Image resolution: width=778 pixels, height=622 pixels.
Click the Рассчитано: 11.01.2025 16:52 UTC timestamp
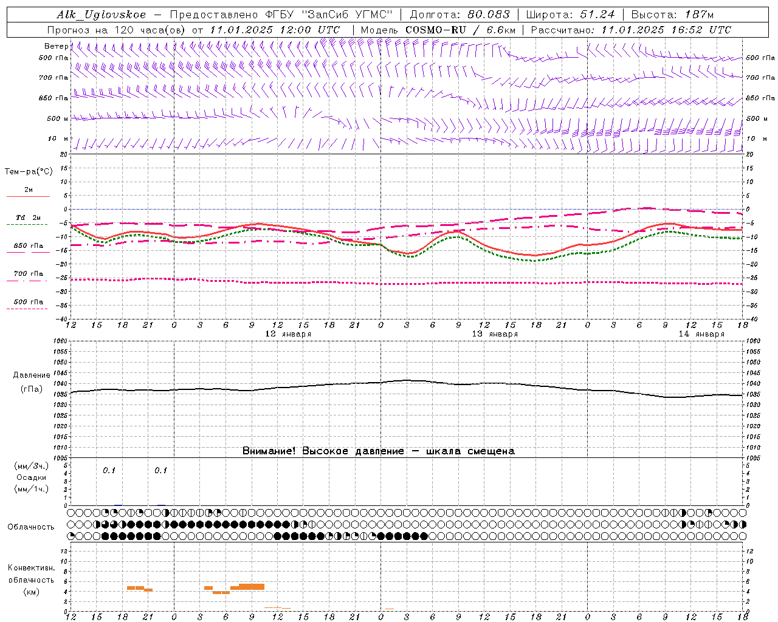[x=631, y=30]
